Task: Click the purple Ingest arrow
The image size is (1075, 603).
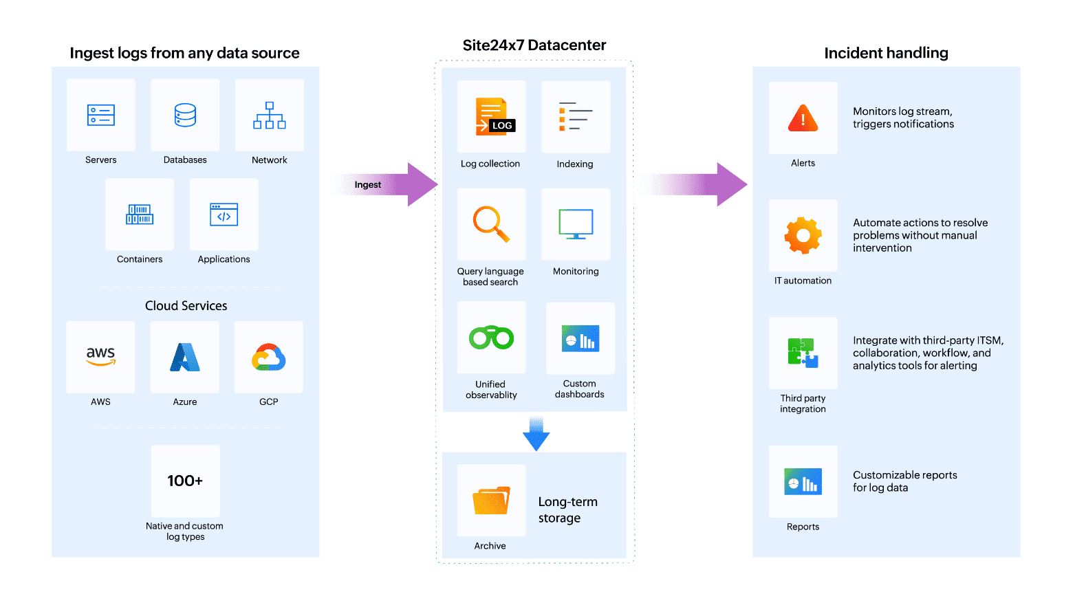Action: pos(387,184)
